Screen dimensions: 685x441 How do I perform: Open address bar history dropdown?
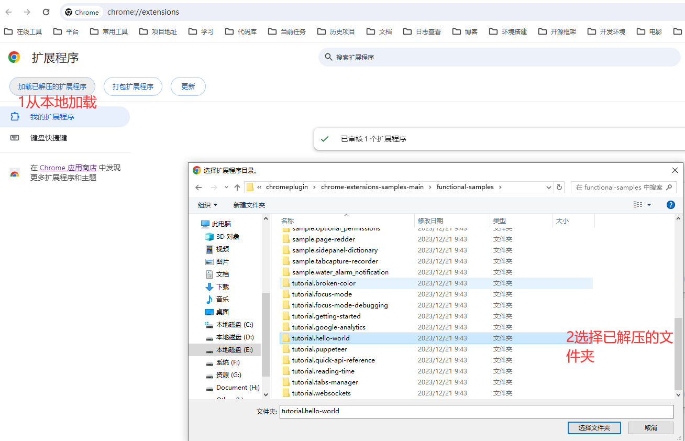(x=549, y=187)
